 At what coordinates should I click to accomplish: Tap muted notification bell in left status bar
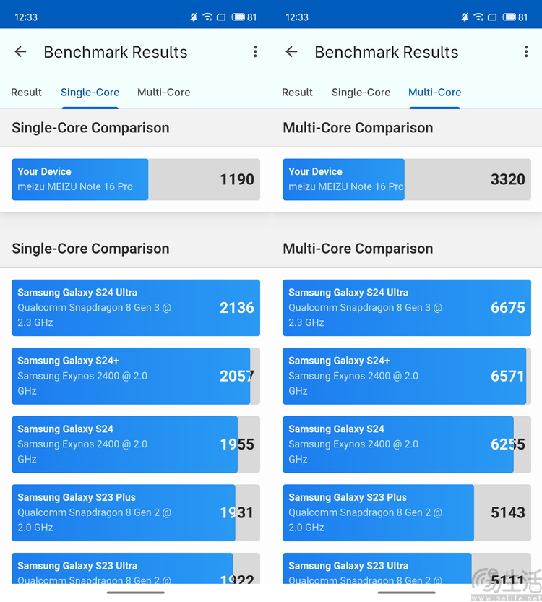point(194,17)
